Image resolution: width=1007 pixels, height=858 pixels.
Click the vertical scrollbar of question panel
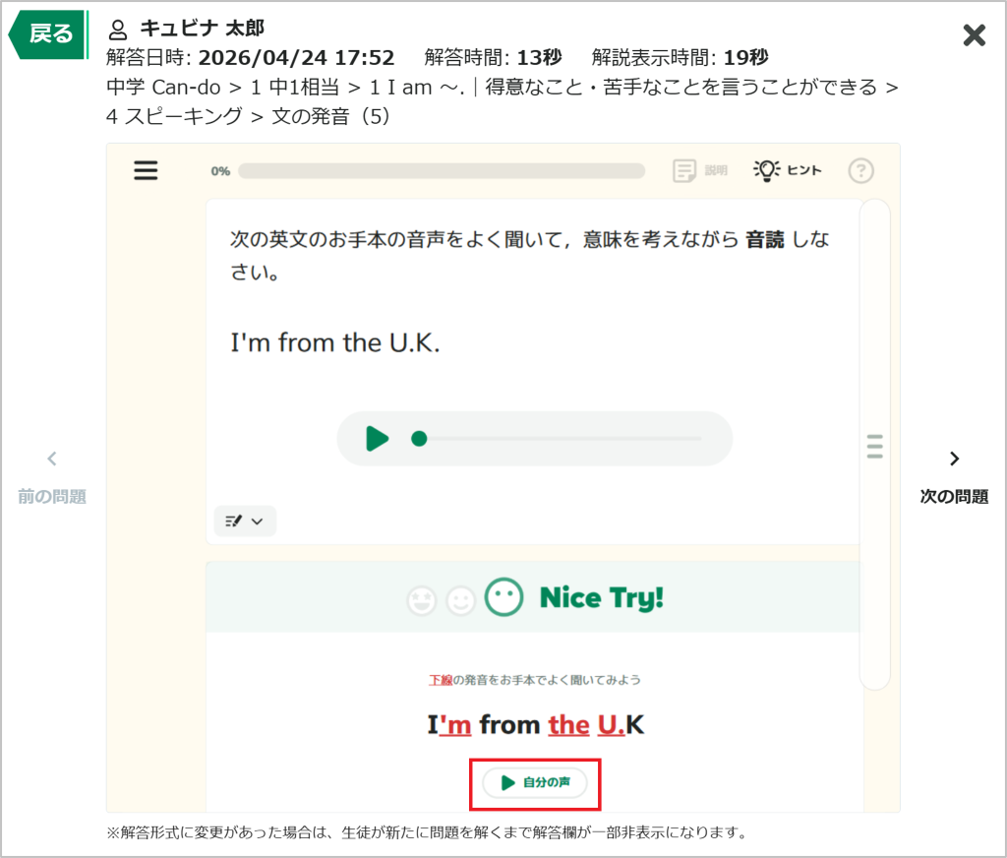point(874,444)
